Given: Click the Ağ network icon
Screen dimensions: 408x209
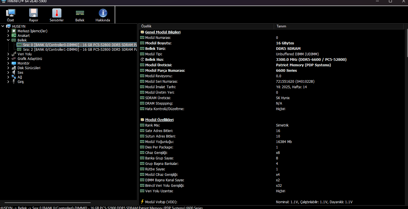Looking at the screenshot, I should tap(14, 77).
